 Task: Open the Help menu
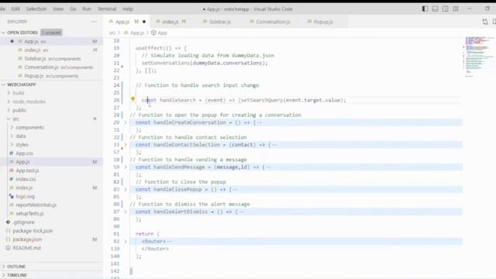pos(128,9)
